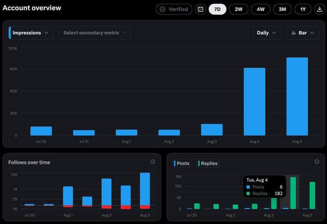Click the Aug 1 impressions bar

click(126, 133)
